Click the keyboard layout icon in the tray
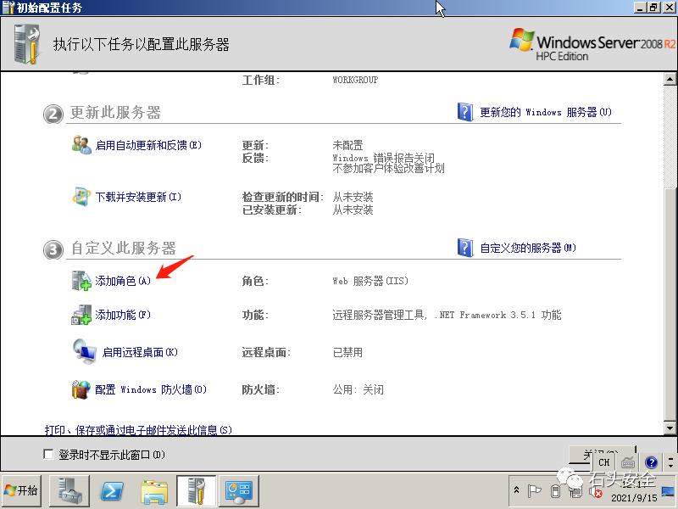Image resolution: width=678 pixels, height=509 pixels. pos(627,461)
